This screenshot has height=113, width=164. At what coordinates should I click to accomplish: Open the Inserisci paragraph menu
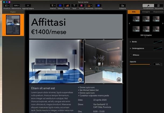(53, 6)
